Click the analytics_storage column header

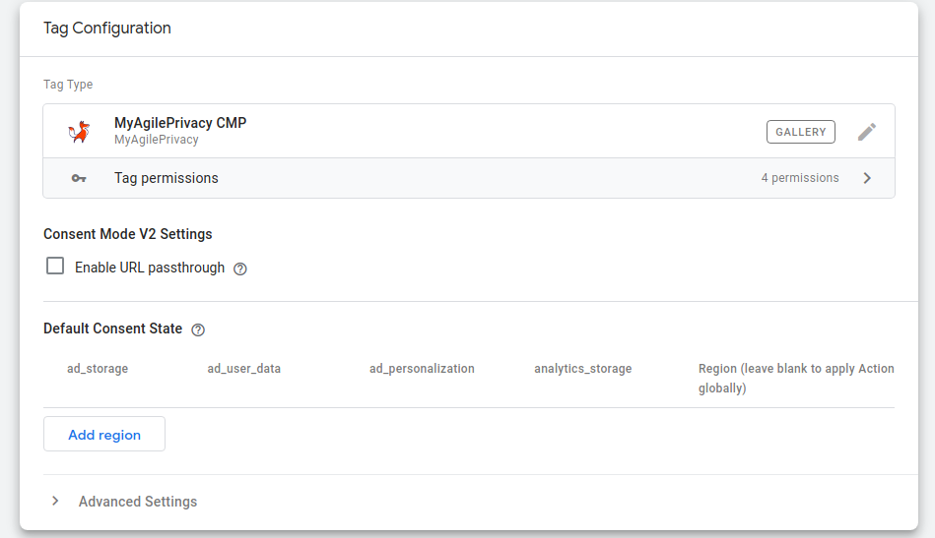[x=582, y=369]
